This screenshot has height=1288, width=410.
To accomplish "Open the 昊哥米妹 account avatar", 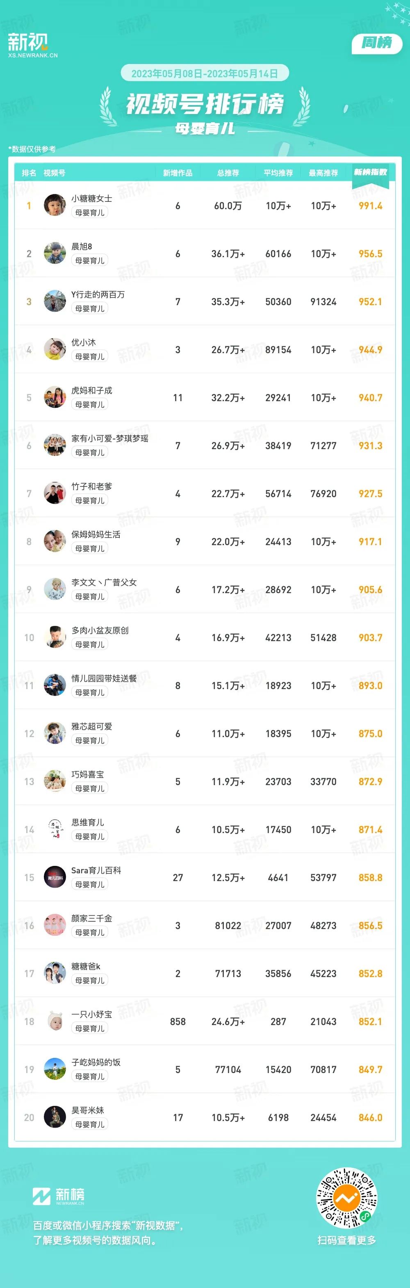I will click(55, 1117).
